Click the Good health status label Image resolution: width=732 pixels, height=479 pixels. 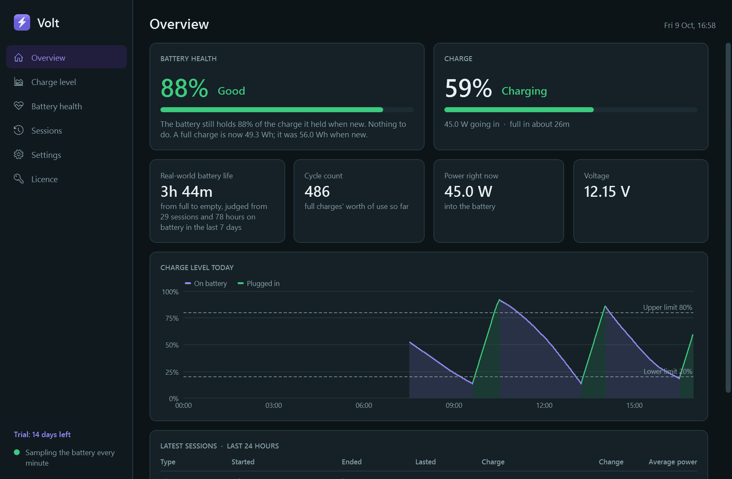click(231, 91)
